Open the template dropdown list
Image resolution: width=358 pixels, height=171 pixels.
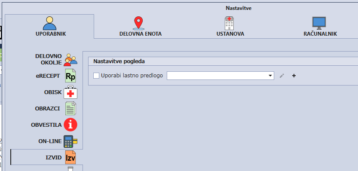tap(270, 76)
